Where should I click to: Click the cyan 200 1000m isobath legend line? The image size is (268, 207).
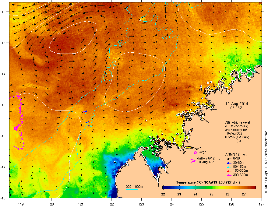coord(132,189)
